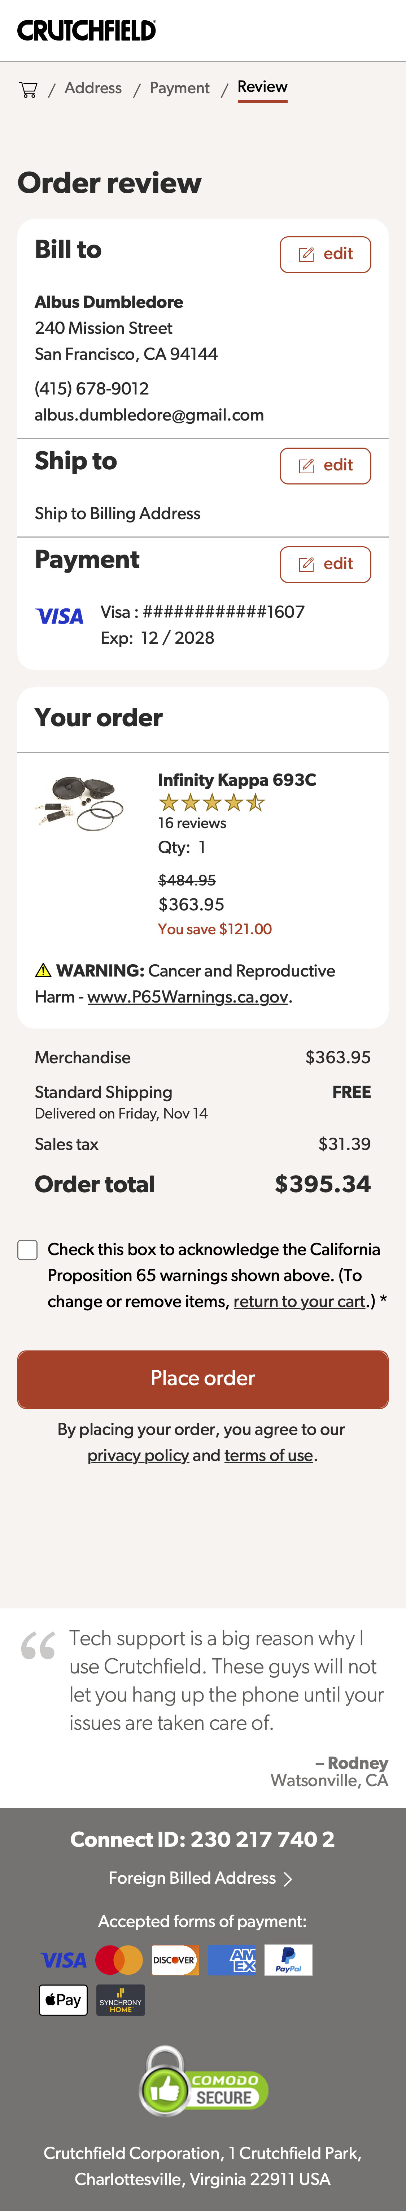Go to the Address step
This screenshot has width=406, height=2211.
pos(93,89)
